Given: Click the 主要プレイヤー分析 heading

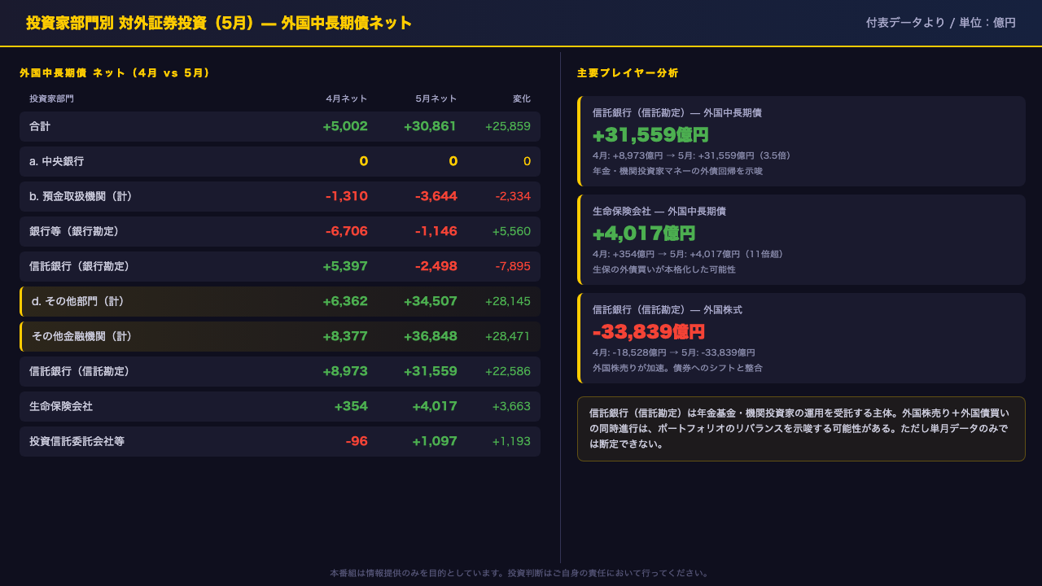Looking at the screenshot, I should (x=628, y=73).
